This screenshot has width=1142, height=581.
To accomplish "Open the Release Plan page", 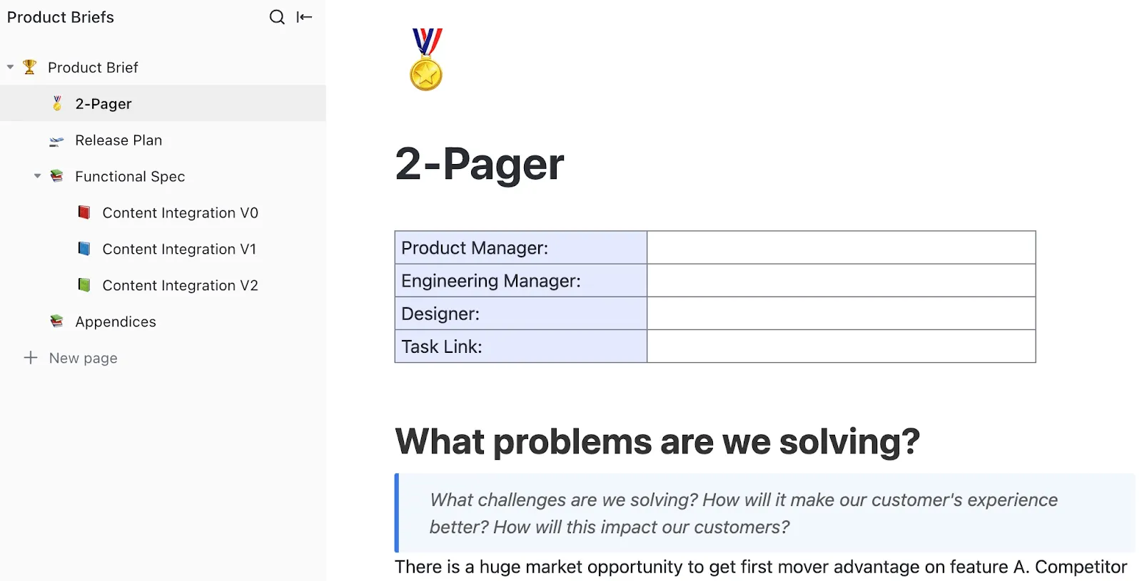I will [x=118, y=140].
